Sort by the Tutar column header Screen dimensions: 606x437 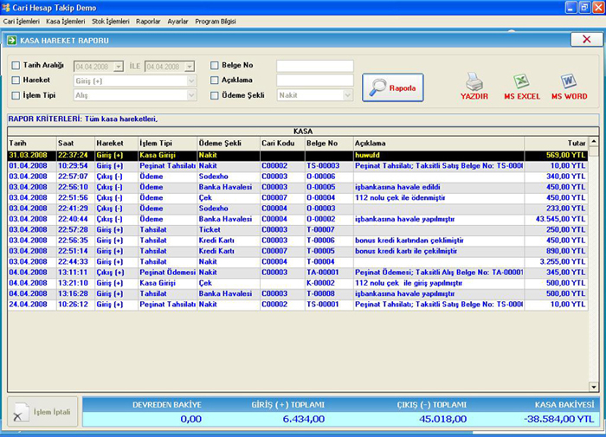[x=556, y=143]
